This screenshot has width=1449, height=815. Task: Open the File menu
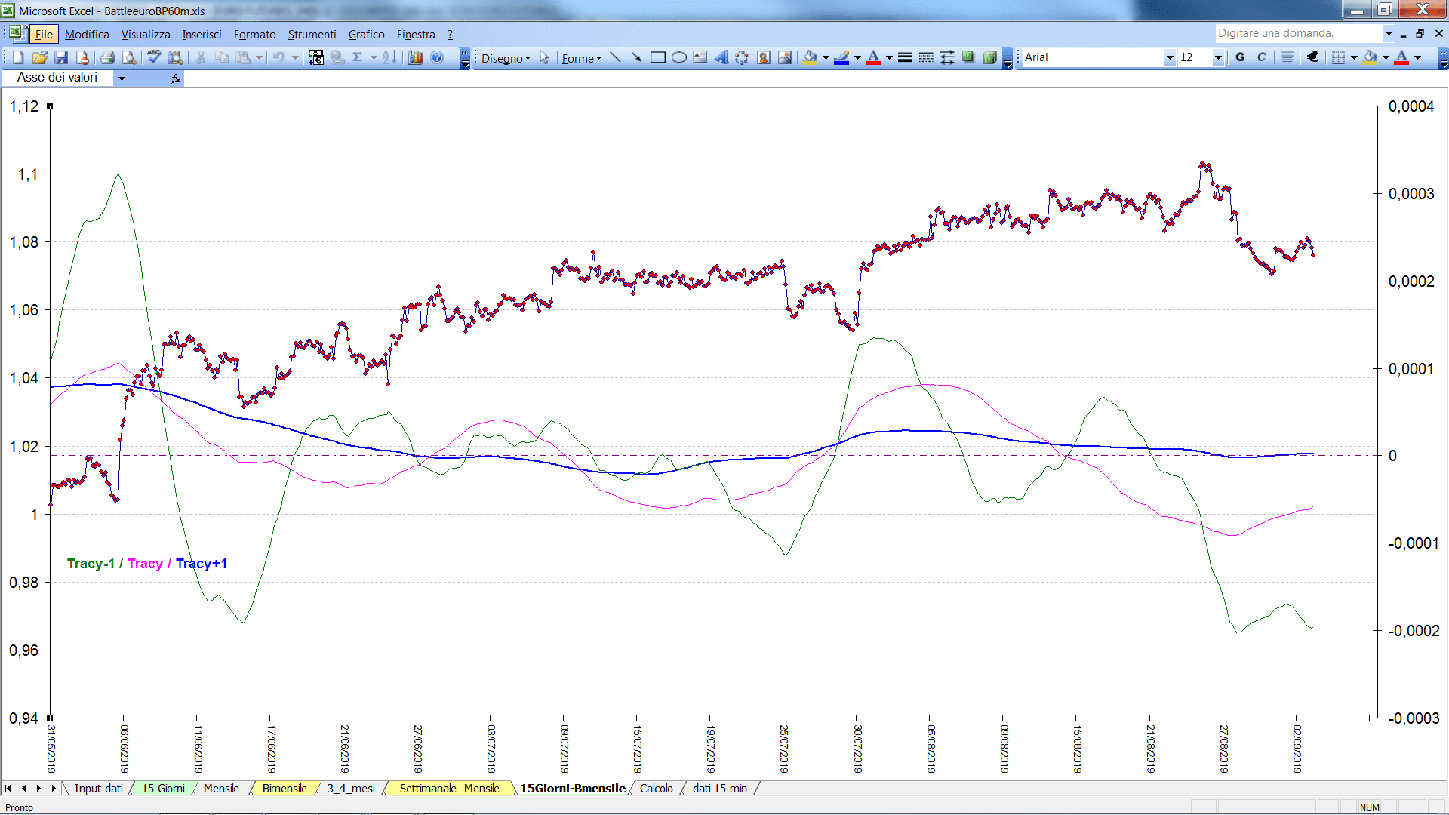44,34
